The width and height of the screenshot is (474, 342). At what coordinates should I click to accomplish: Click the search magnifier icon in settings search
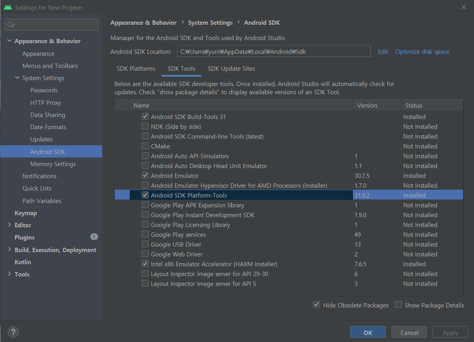point(10,25)
